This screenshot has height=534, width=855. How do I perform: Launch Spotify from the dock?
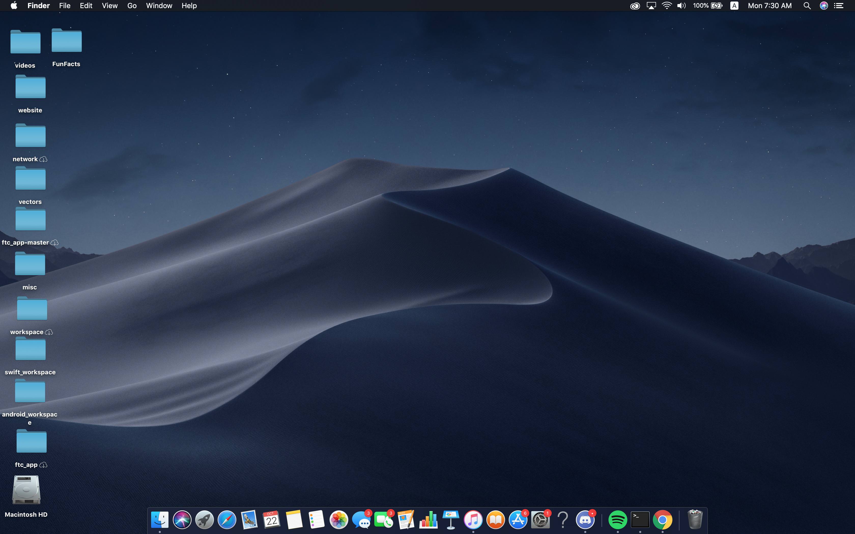(x=618, y=520)
